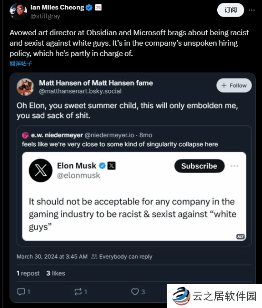262x308 pixels.
Task: Click Matt Hansen's profile avatar
Action: tap(25, 87)
